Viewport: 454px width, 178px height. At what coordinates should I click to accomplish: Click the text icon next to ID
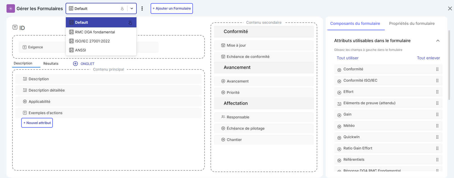[x=15, y=27]
